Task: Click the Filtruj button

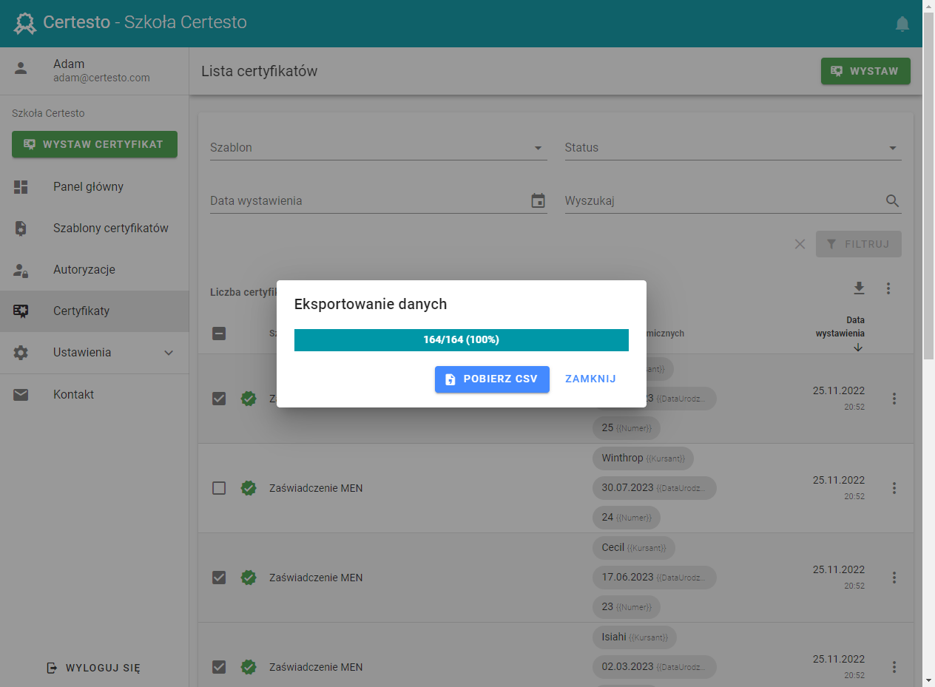Action: pos(859,244)
